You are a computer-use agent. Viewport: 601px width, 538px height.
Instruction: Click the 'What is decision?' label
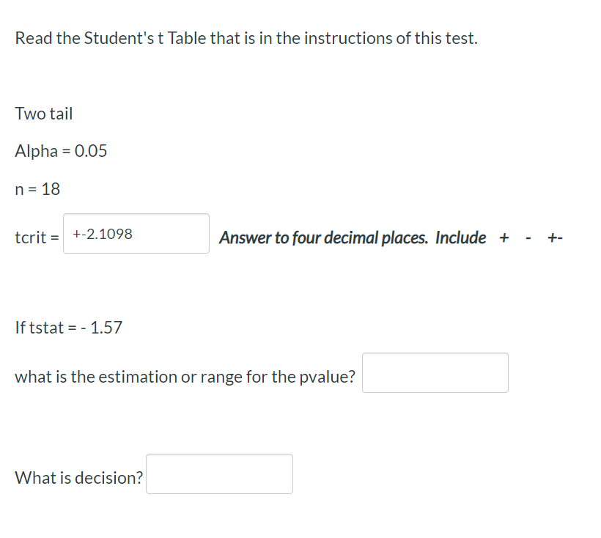click(x=78, y=477)
